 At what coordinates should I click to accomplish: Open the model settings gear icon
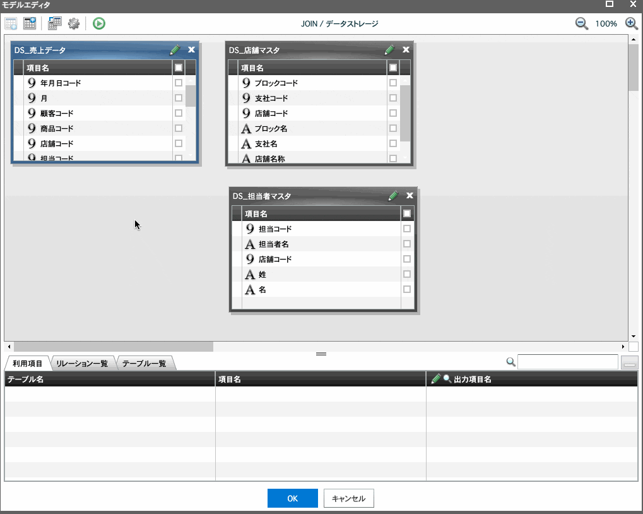(x=74, y=23)
